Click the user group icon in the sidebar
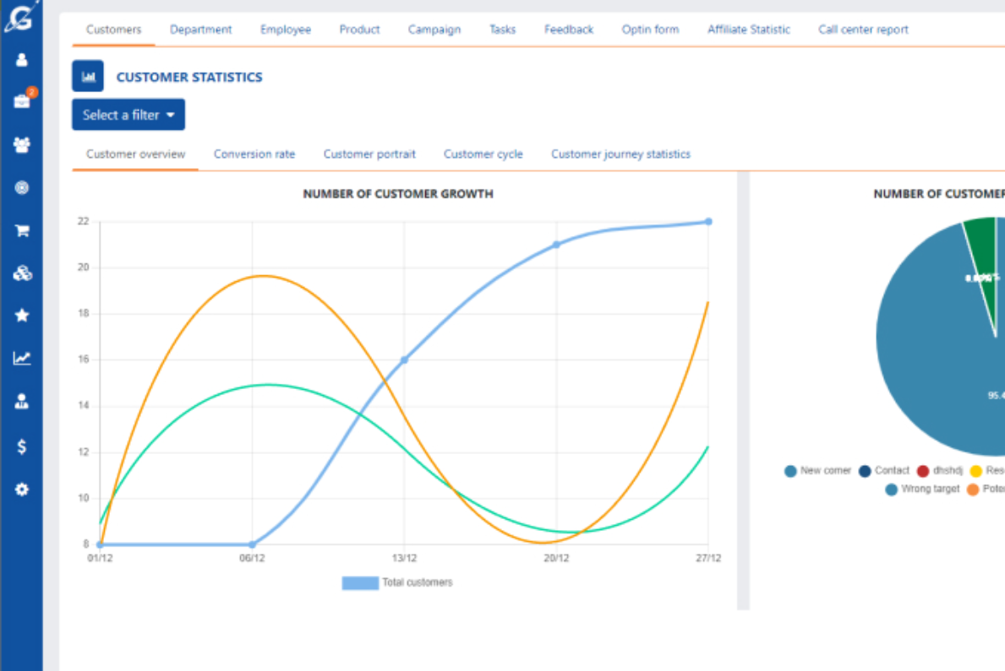Viewport: 1005px width, 671px height. tap(22, 144)
